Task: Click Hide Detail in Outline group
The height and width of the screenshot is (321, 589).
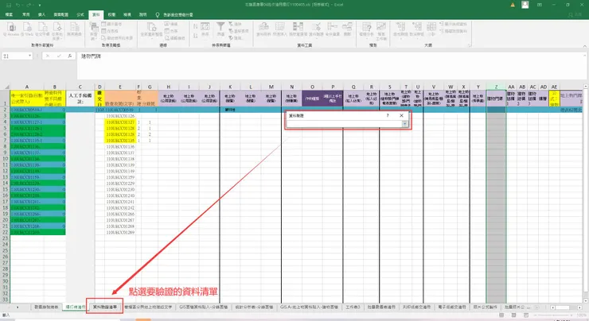Action: coord(453,31)
